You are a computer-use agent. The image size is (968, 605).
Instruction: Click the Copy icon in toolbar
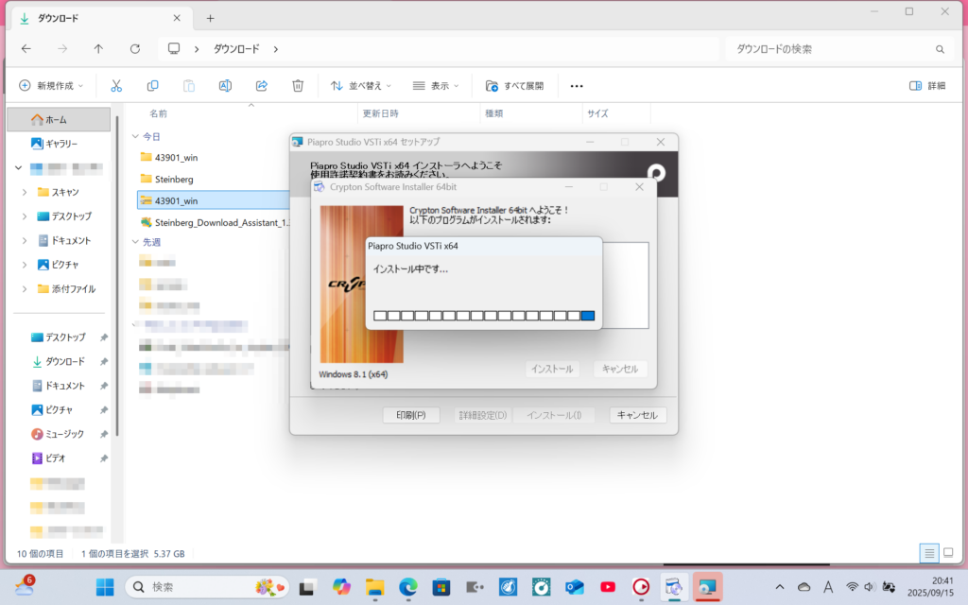(x=152, y=85)
